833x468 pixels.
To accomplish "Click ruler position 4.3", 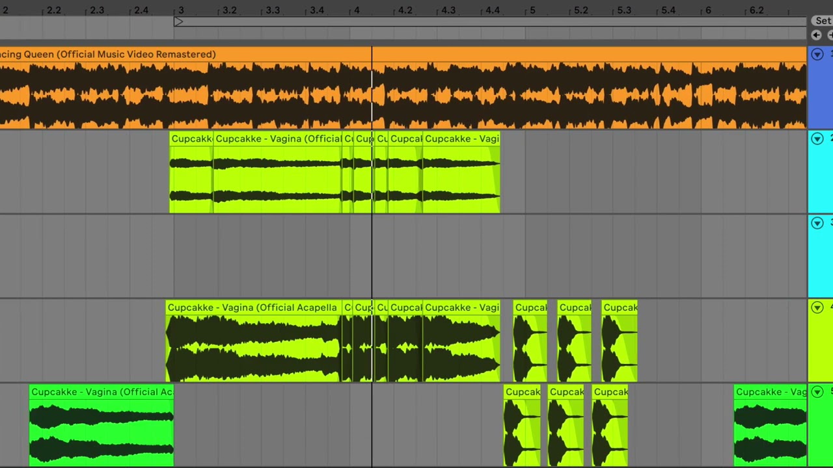I will coord(448,10).
